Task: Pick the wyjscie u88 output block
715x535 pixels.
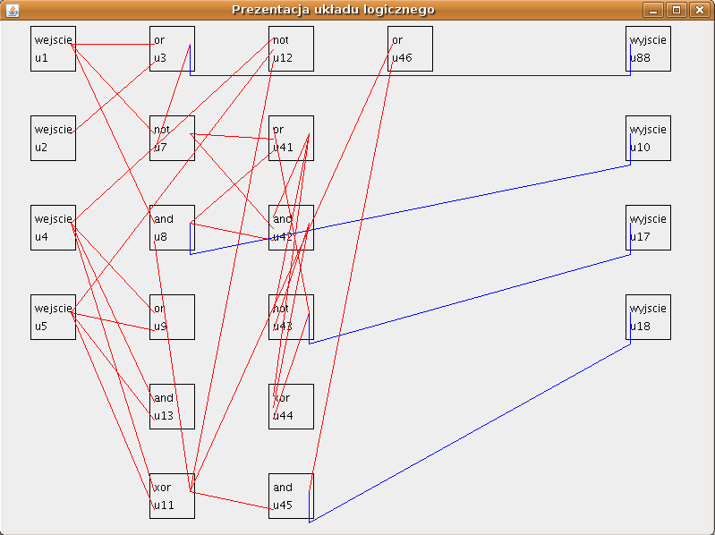Action: click(649, 49)
